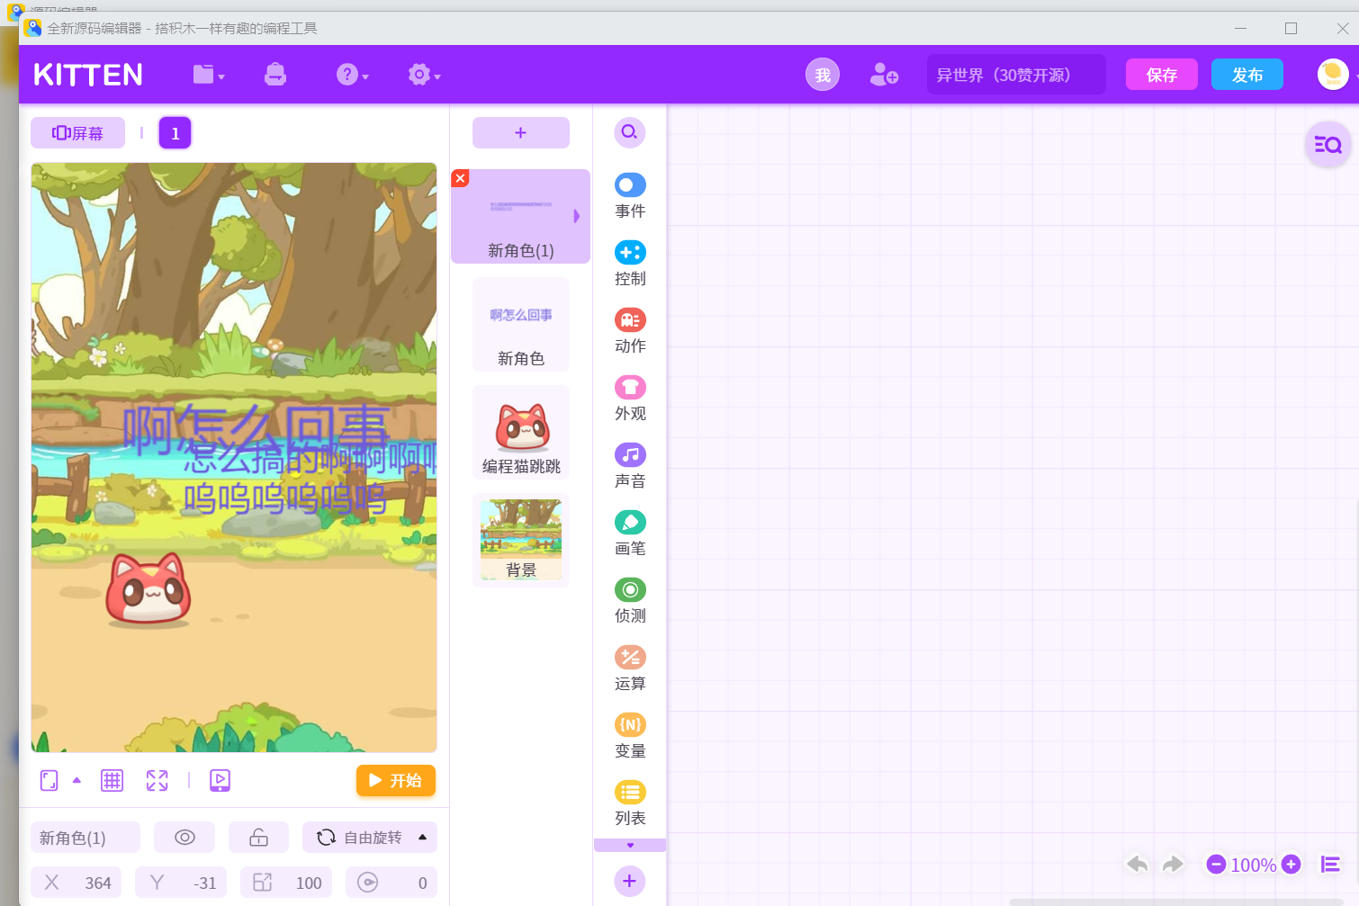Open the backpack icon
Viewport: 1359px width, 906px height.
pyautogui.click(x=275, y=75)
